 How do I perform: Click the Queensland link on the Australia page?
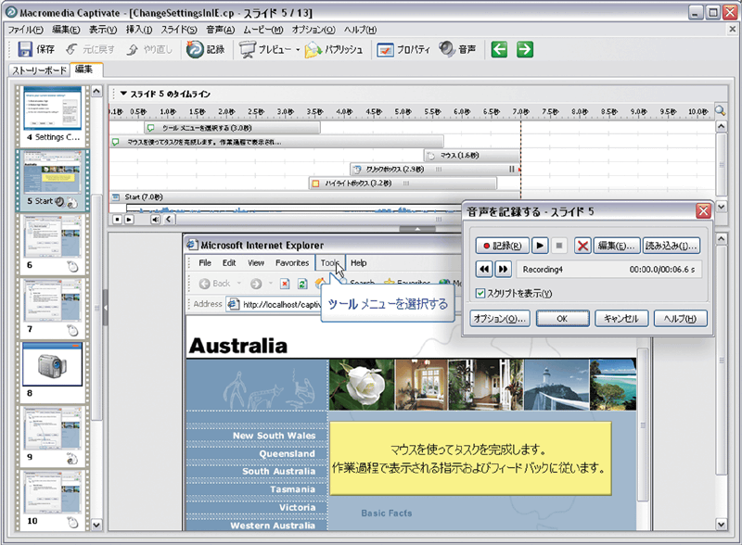click(x=288, y=453)
